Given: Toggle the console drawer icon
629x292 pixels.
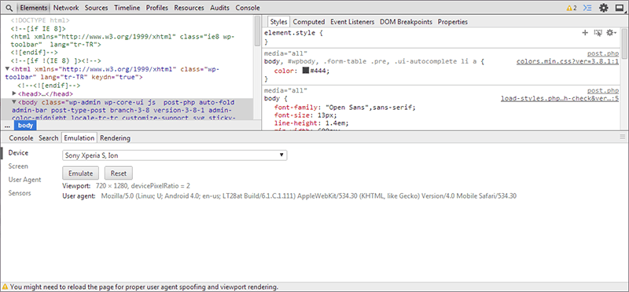Looking at the screenshot, I should (587, 8).
